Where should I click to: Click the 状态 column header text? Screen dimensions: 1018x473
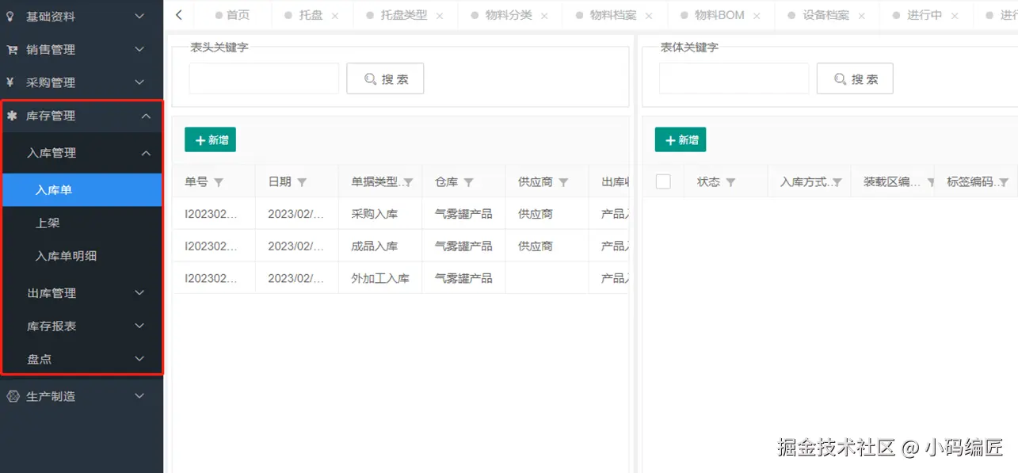(x=708, y=181)
